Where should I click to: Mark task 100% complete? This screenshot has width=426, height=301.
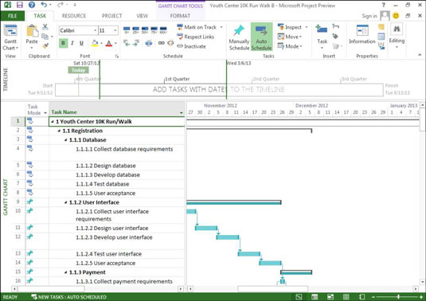tap(163, 30)
